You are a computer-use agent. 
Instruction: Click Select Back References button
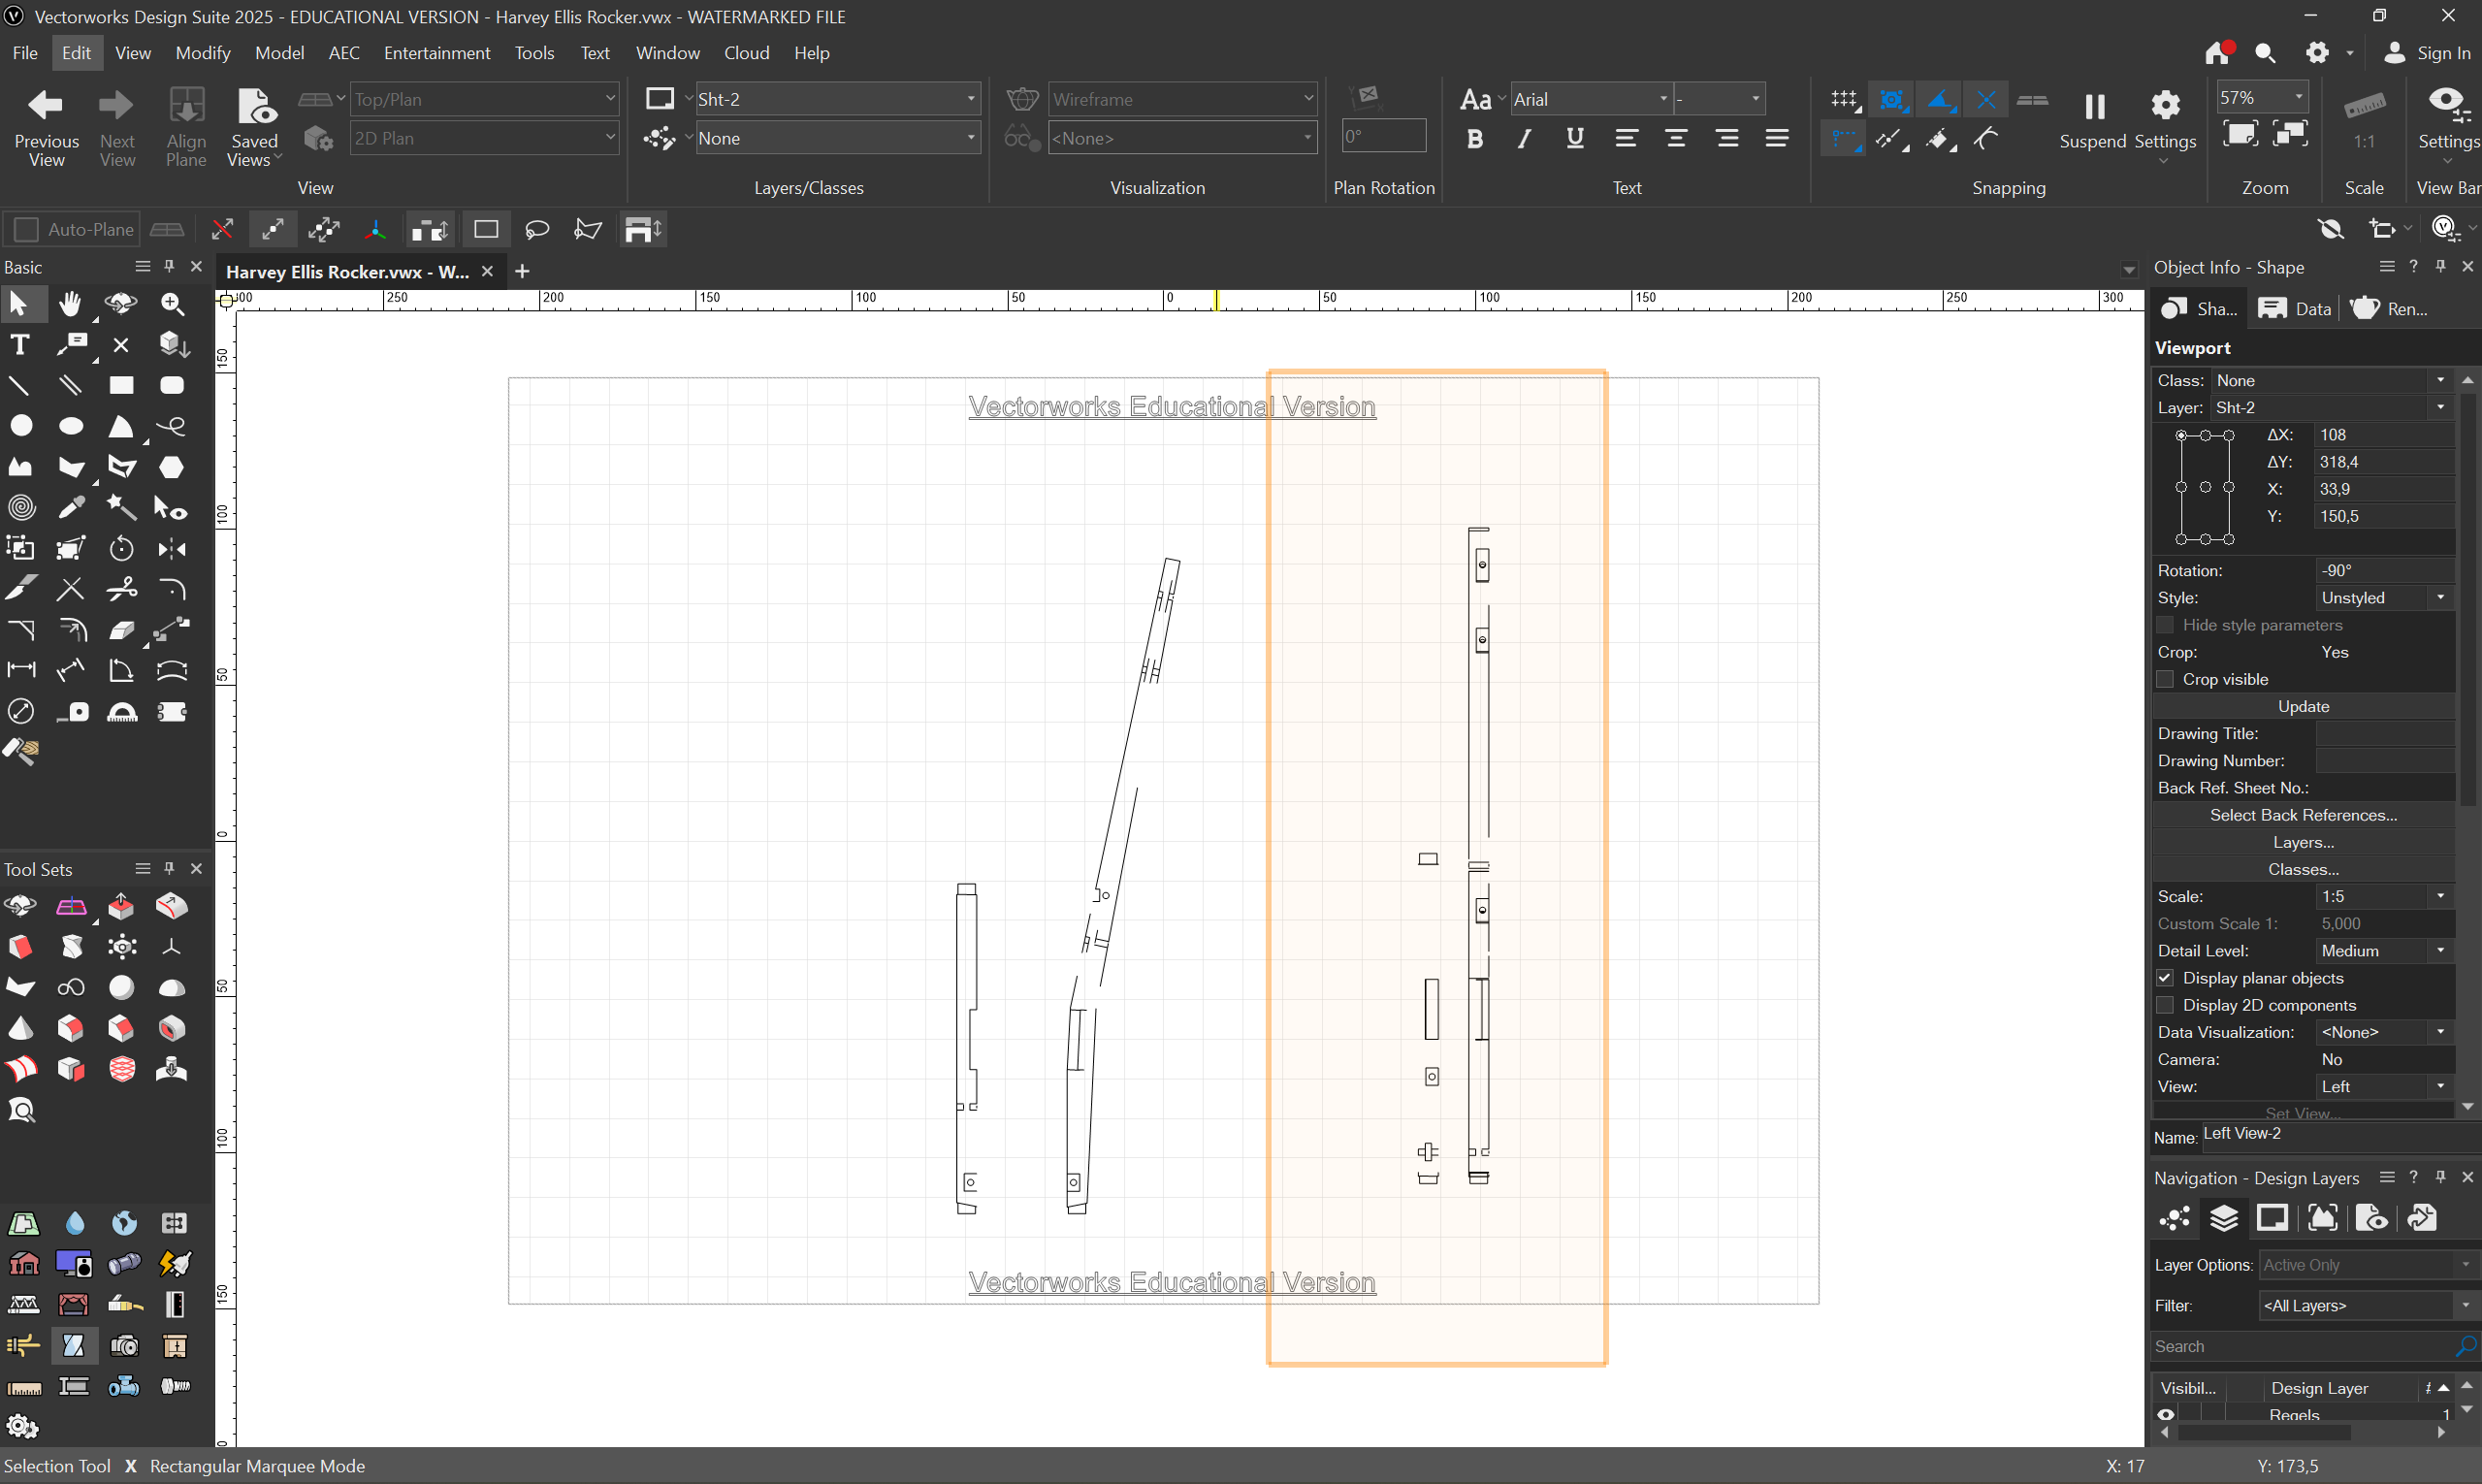click(2303, 816)
